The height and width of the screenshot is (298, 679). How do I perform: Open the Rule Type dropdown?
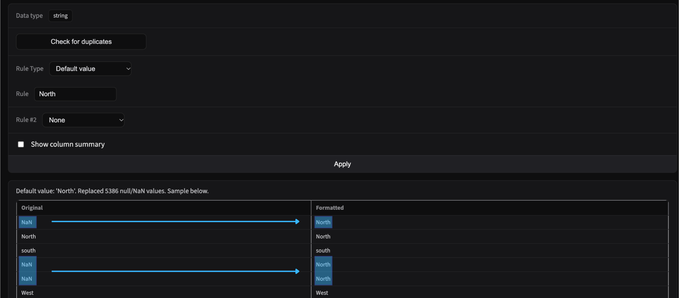pyautogui.click(x=90, y=69)
